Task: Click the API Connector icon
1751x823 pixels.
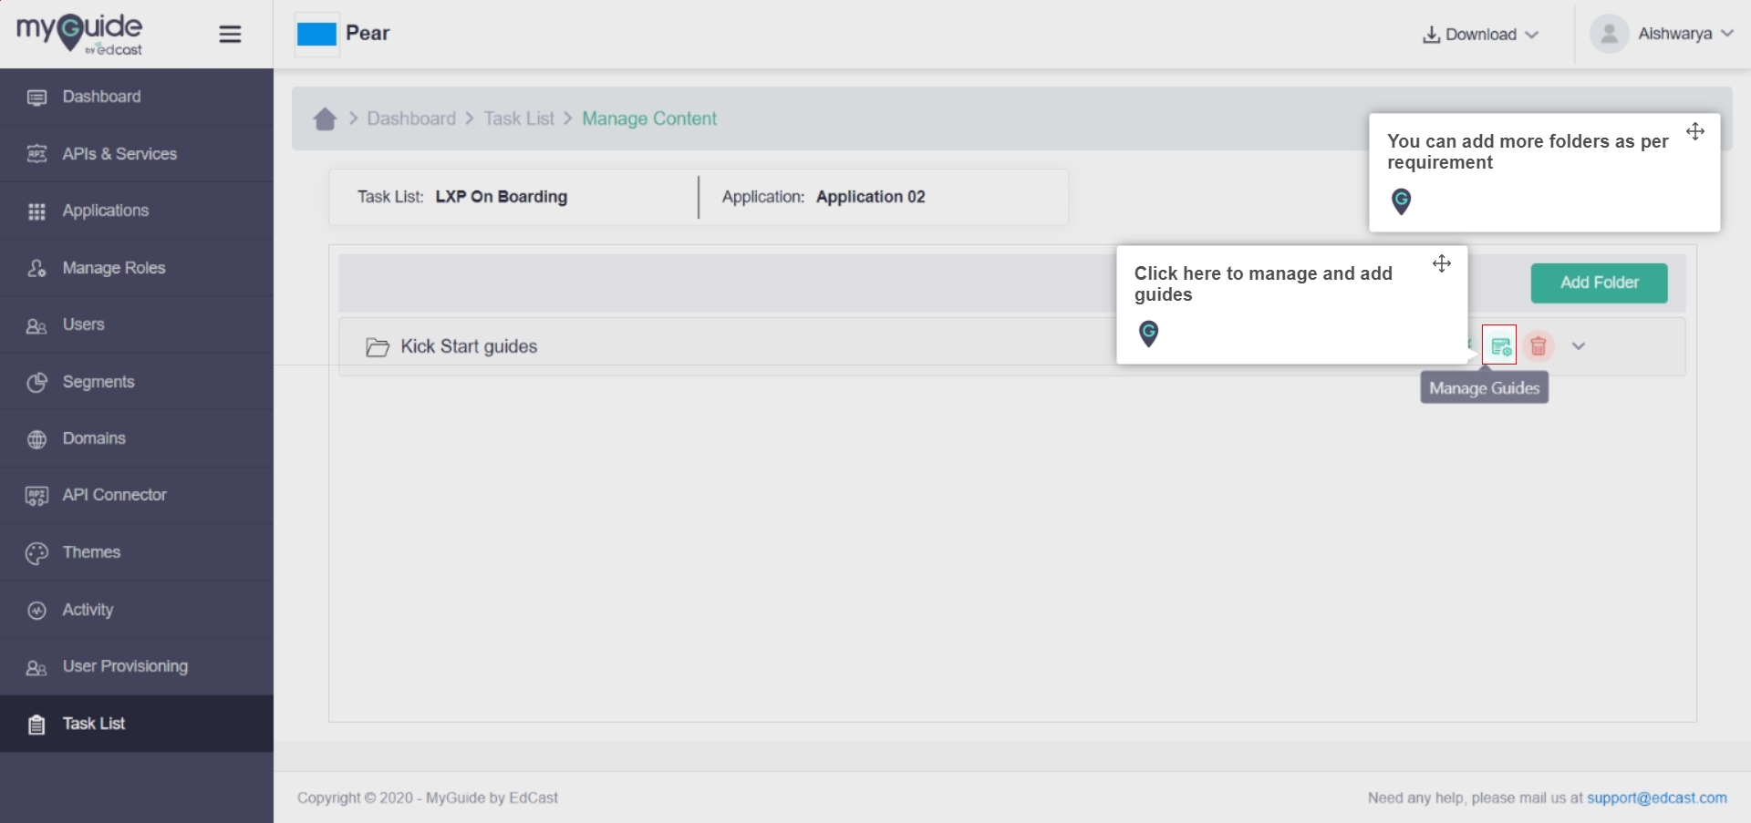Action: tap(36, 496)
